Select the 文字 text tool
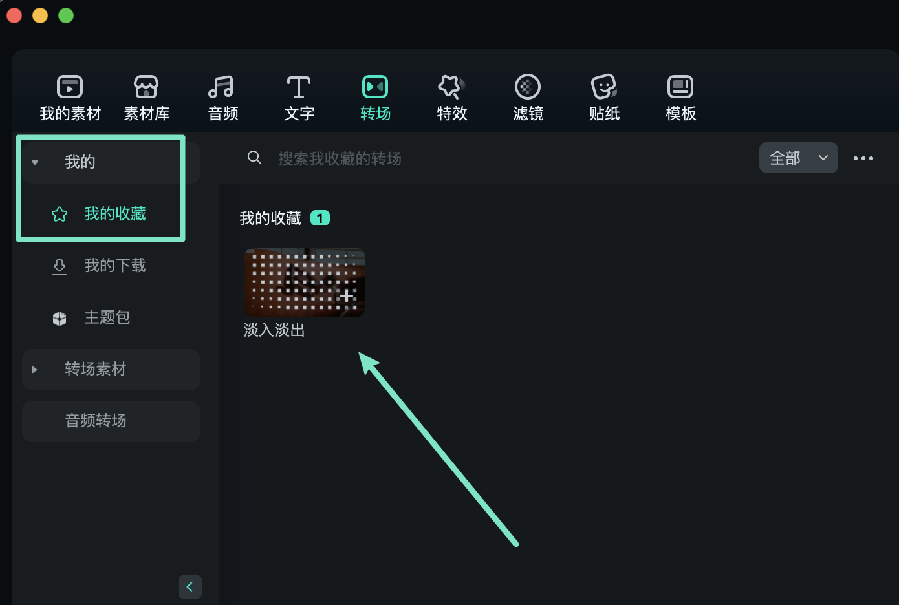The width and height of the screenshot is (899, 605). (299, 97)
